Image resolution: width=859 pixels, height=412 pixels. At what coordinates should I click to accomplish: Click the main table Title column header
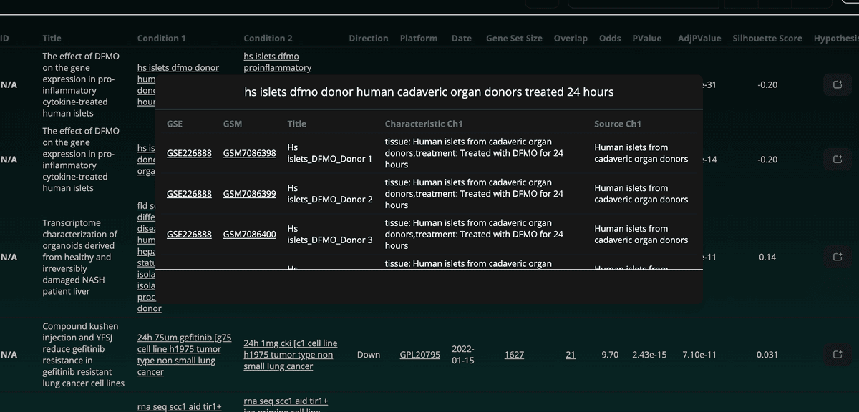pyautogui.click(x=52, y=39)
